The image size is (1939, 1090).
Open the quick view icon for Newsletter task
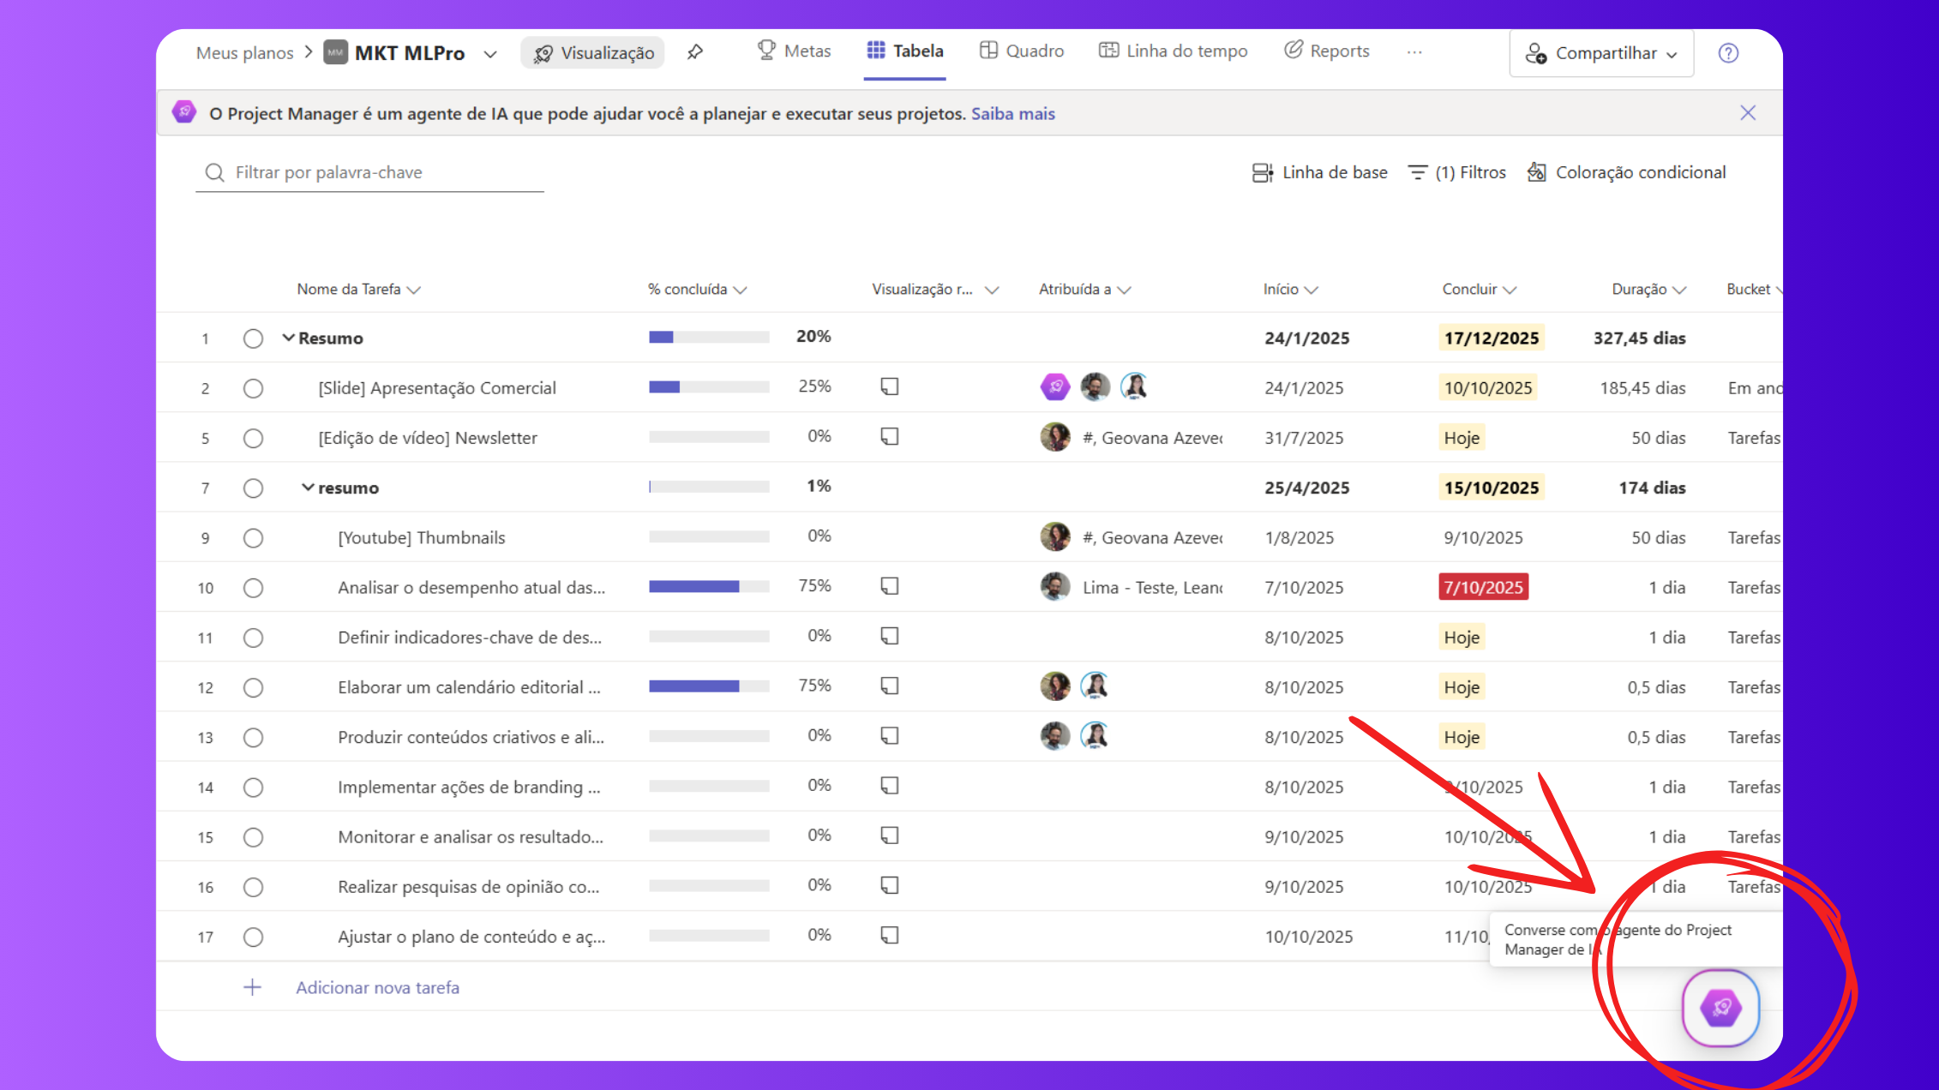point(890,437)
